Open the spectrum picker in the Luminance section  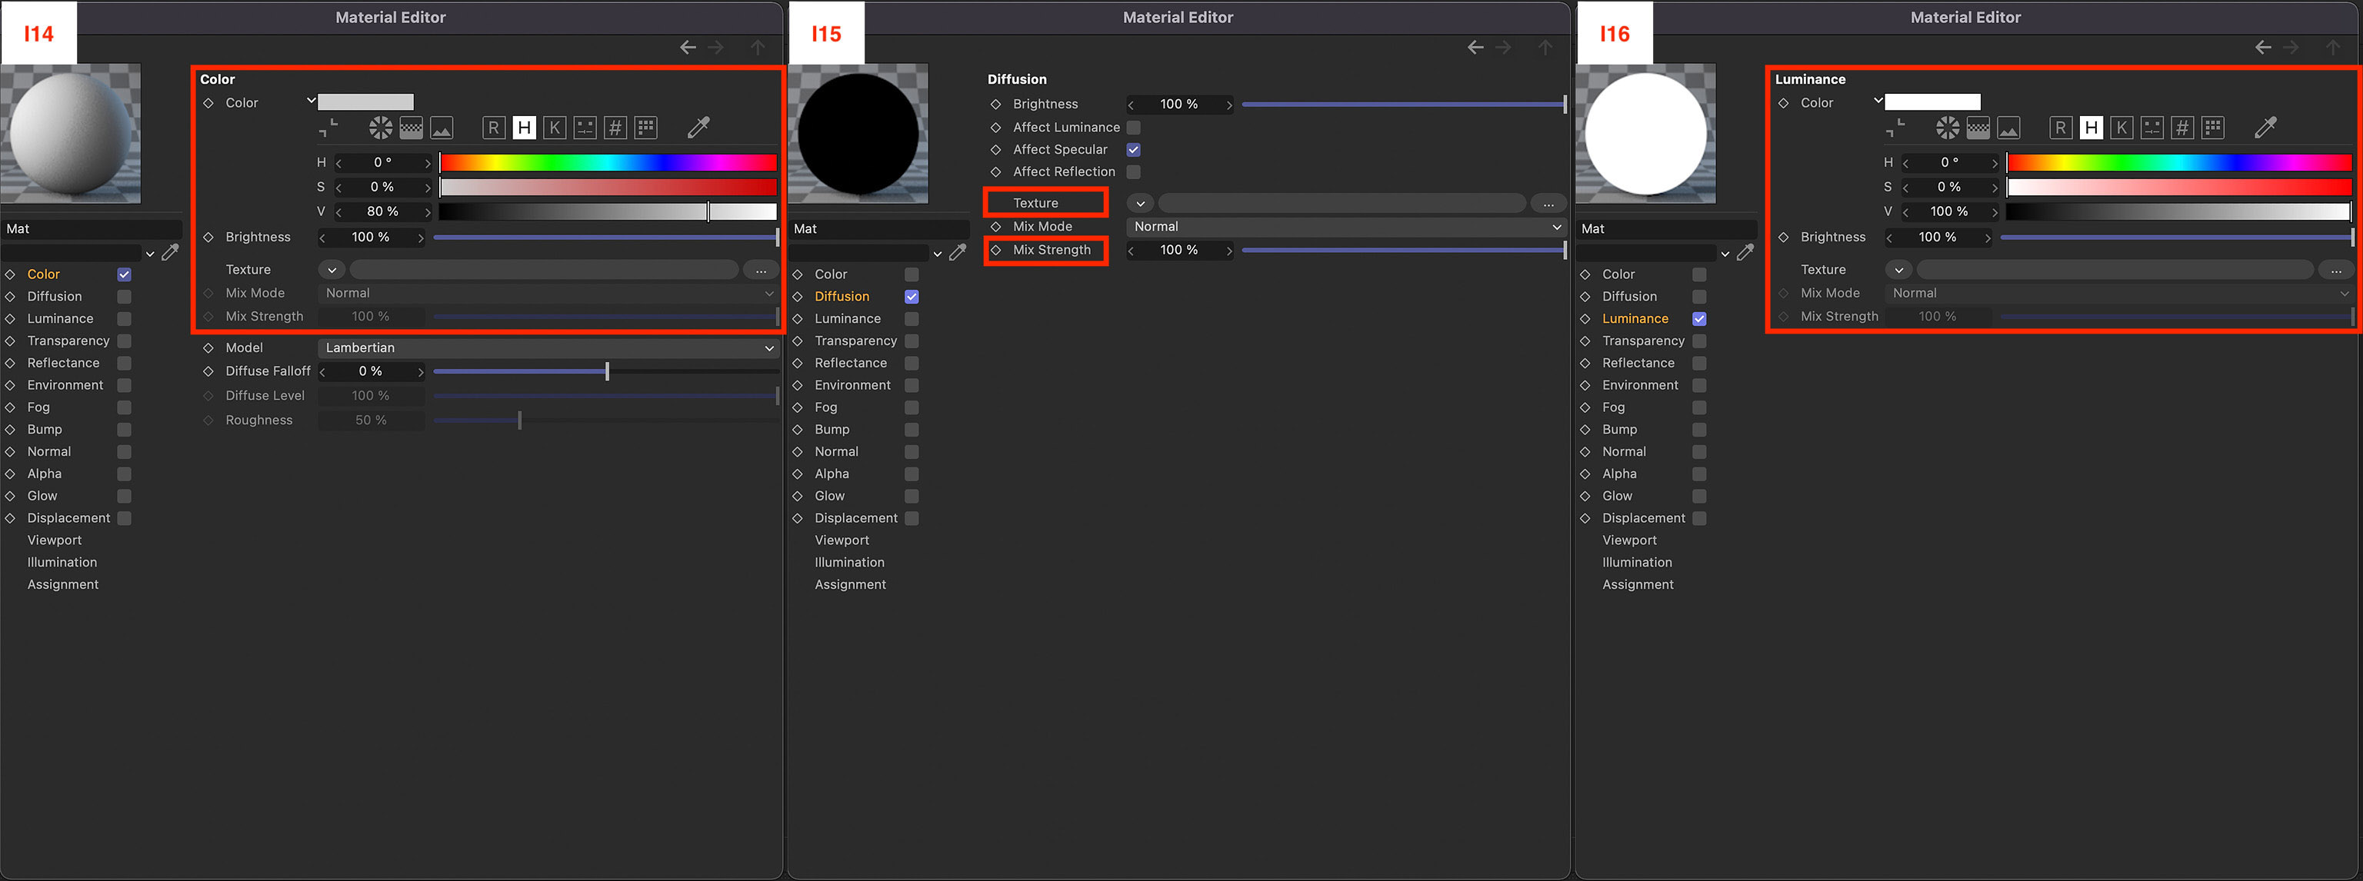pyautogui.click(x=1978, y=128)
